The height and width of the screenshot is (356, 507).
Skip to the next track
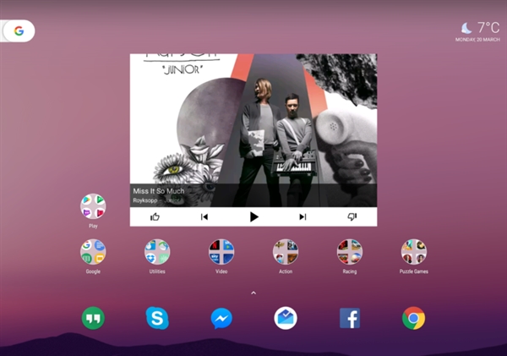click(303, 217)
